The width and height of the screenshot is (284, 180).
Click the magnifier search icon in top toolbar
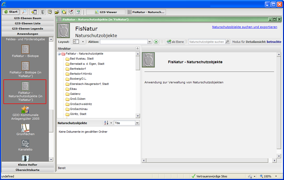click(24, 12)
